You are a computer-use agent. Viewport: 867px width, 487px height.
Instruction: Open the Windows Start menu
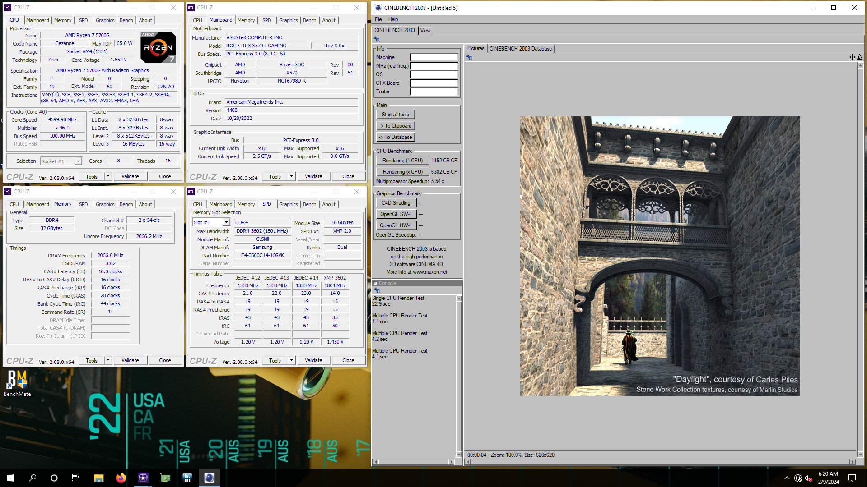tap(11, 478)
